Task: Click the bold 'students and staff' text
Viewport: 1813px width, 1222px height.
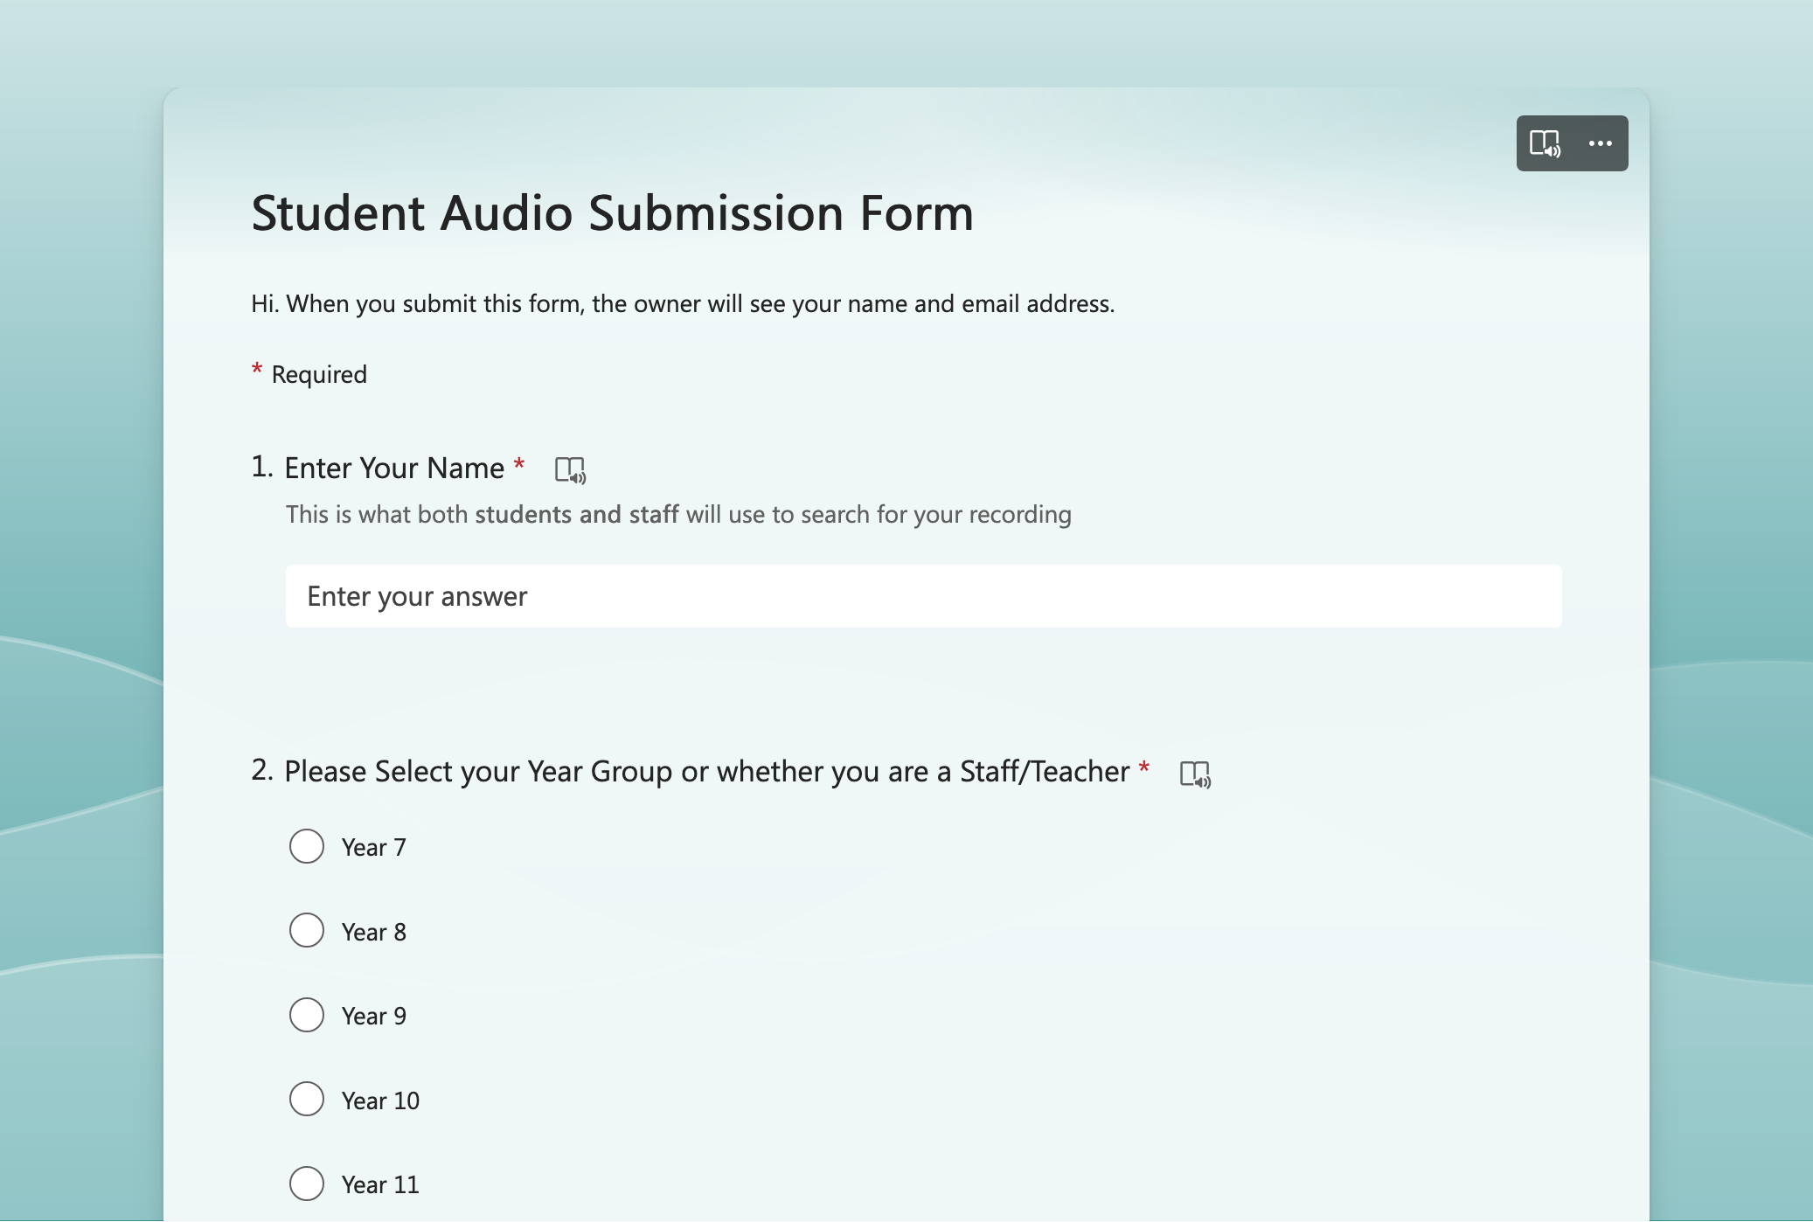Action: coord(576,515)
